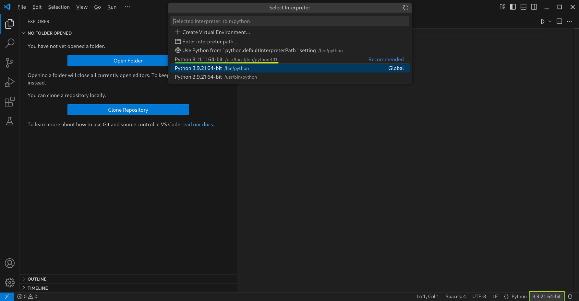
Task: Click the UTF-8 encoding indicator
Action: click(x=479, y=296)
